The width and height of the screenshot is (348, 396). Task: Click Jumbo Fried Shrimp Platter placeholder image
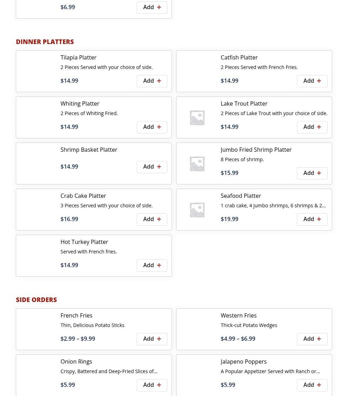197,164
